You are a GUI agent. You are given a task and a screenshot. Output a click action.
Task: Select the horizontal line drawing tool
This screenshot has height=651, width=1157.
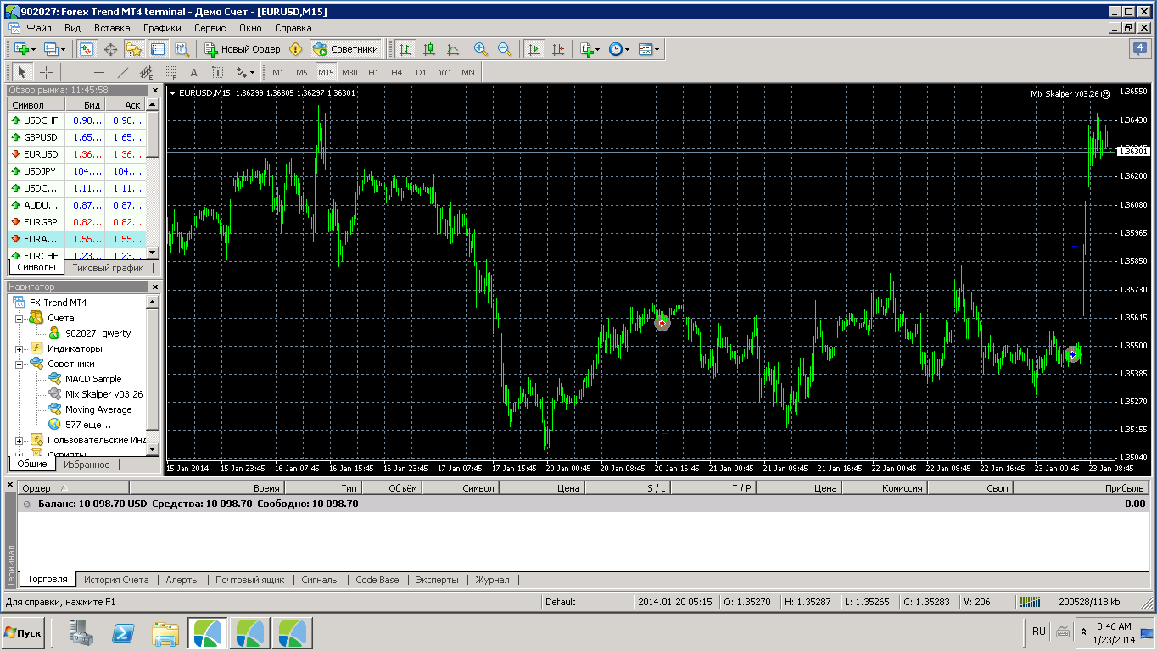pyautogui.click(x=98, y=72)
